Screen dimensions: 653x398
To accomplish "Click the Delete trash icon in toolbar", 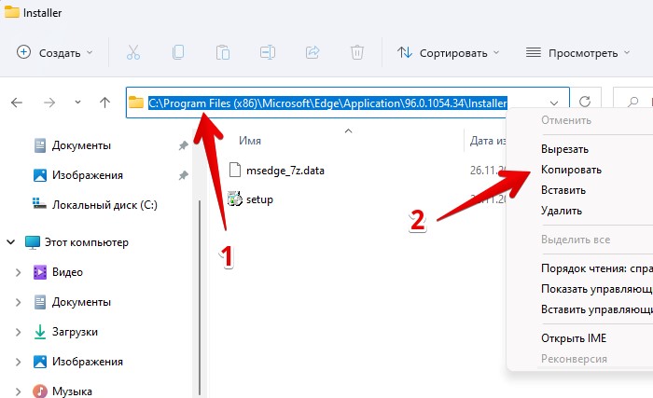I will (357, 52).
